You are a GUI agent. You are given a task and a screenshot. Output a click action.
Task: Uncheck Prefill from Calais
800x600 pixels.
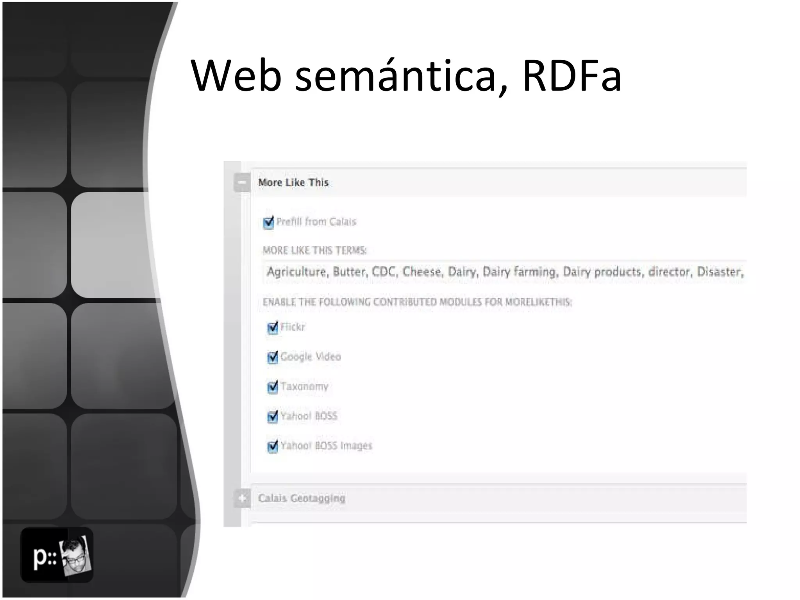pos(268,222)
